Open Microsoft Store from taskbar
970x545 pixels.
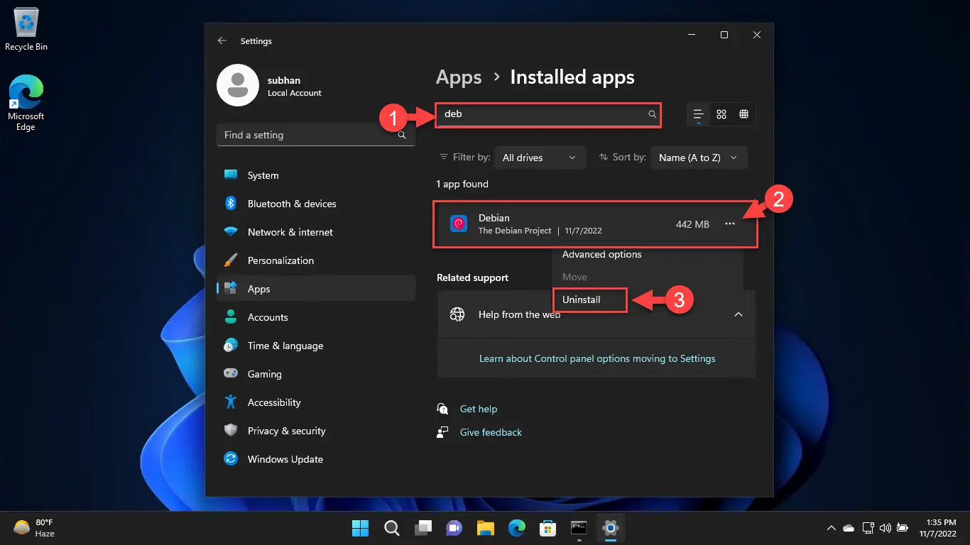pos(547,528)
